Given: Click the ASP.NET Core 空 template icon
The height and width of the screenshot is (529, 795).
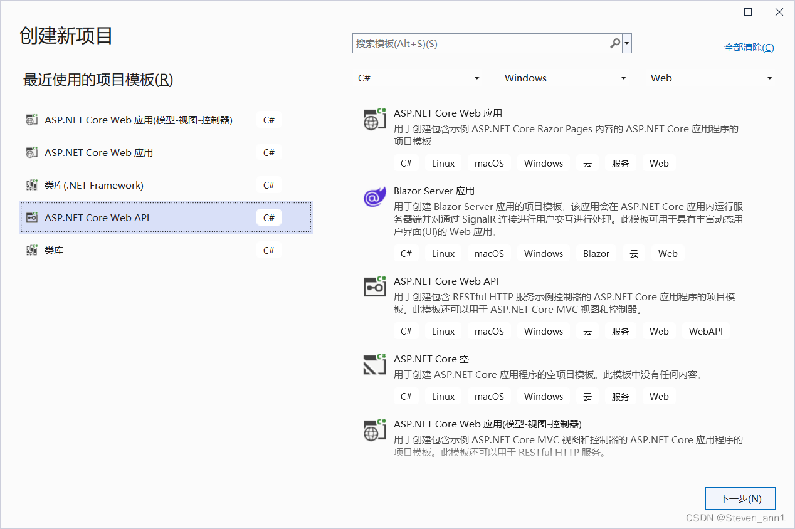Looking at the screenshot, I should (374, 365).
